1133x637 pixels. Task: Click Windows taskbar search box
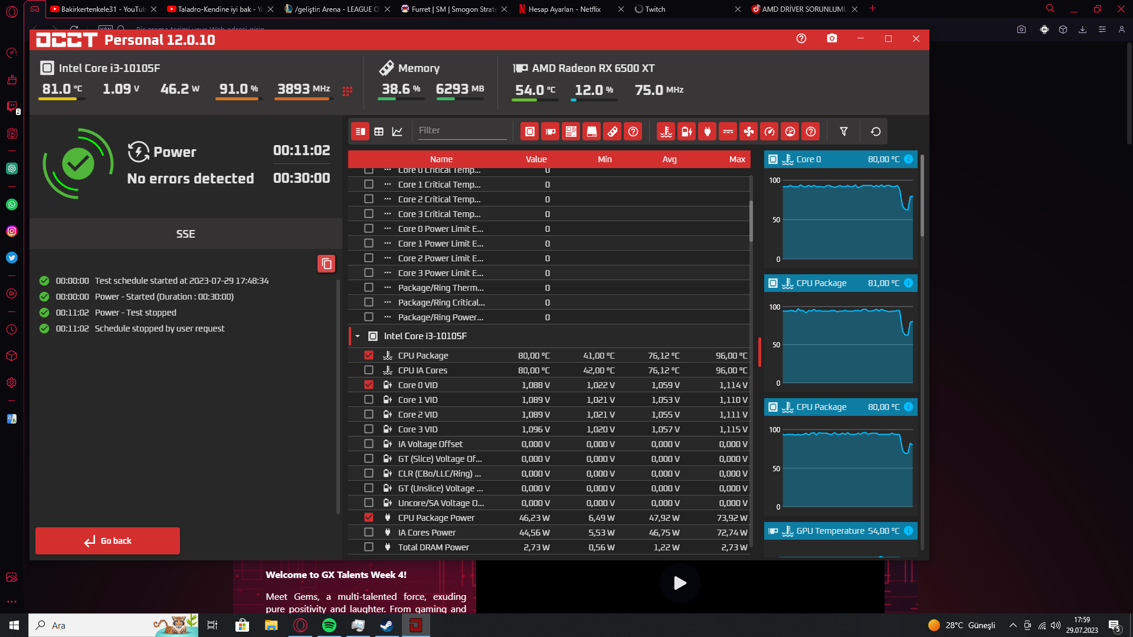click(113, 625)
